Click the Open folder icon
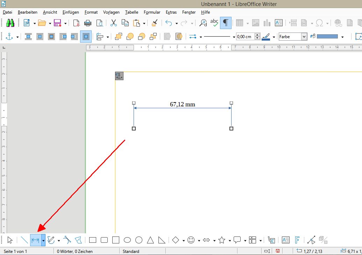 coord(42,23)
